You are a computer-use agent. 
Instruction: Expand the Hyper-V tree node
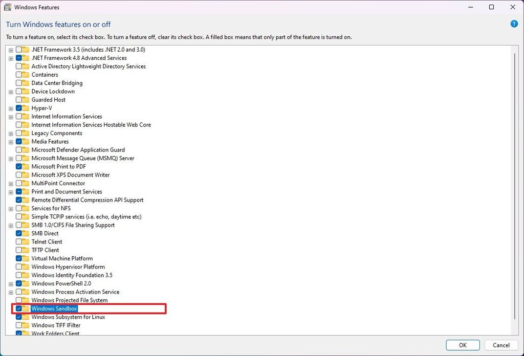[11, 108]
